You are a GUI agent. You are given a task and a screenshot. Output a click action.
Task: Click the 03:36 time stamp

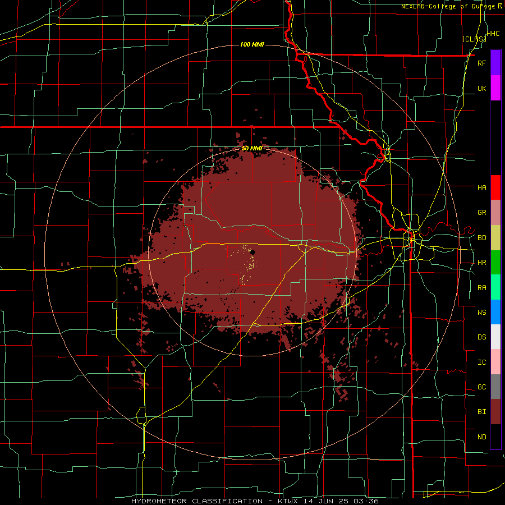click(368, 501)
